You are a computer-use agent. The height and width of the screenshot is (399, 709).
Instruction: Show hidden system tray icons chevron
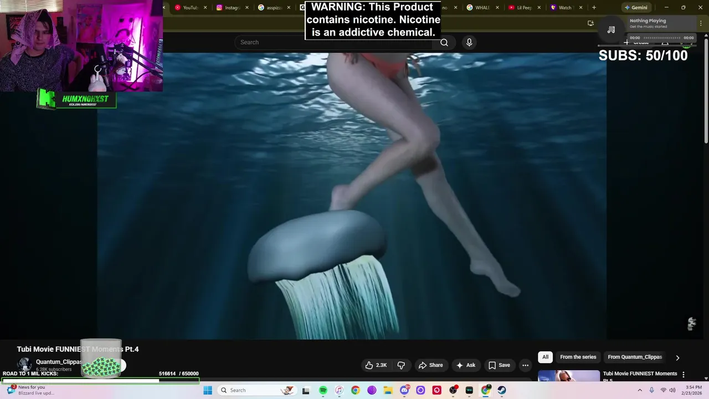(x=640, y=390)
